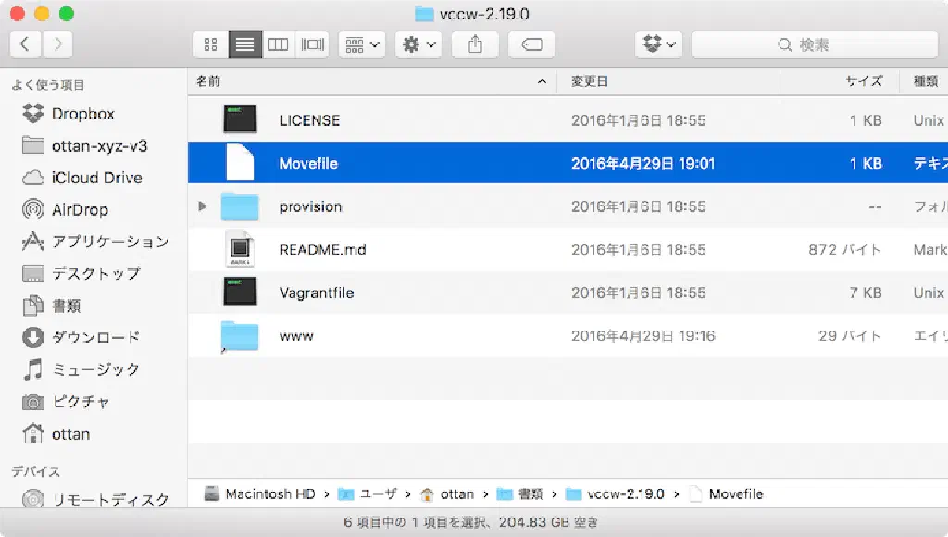Expand the provision folder disclosure triangle
The width and height of the screenshot is (948, 537).
coord(204,206)
